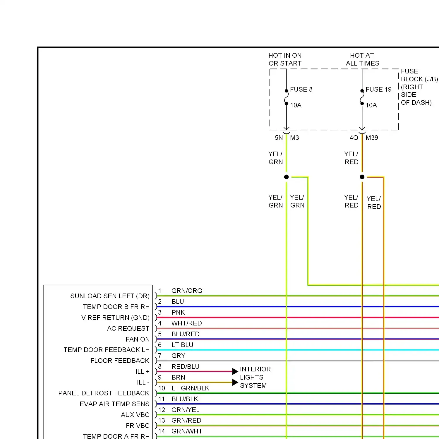Click the FR VBC terminal name

(x=138, y=426)
